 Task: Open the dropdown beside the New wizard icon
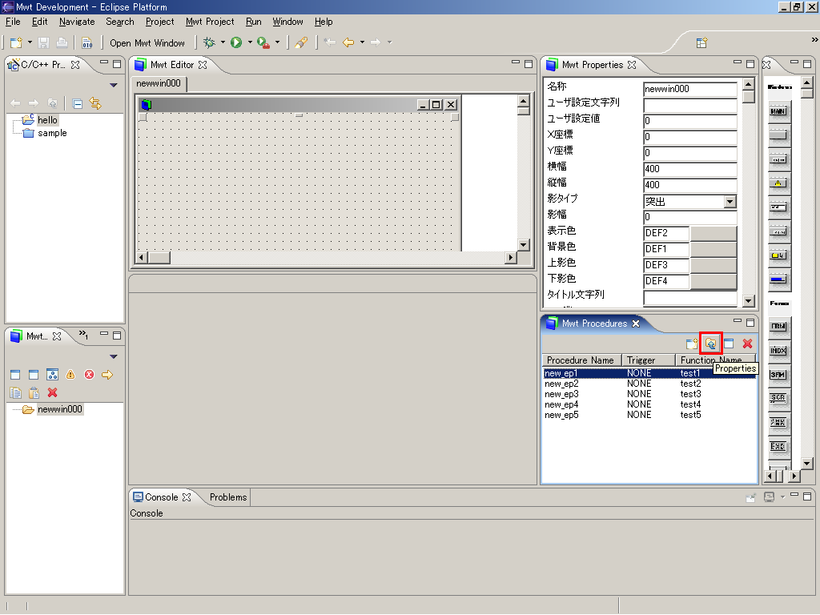pos(30,42)
